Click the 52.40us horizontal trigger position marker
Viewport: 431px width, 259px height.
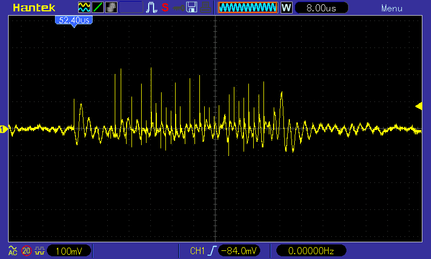(x=74, y=21)
